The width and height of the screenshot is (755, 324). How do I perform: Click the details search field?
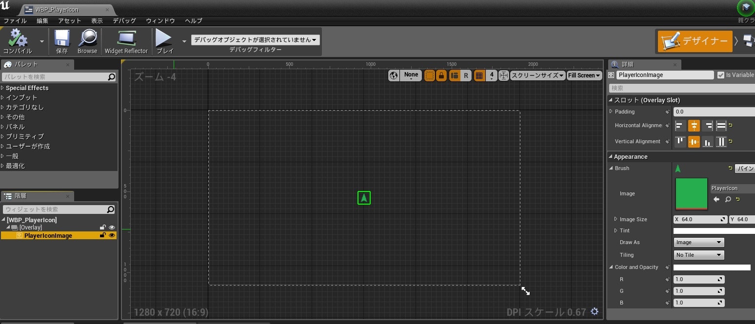point(682,88)
